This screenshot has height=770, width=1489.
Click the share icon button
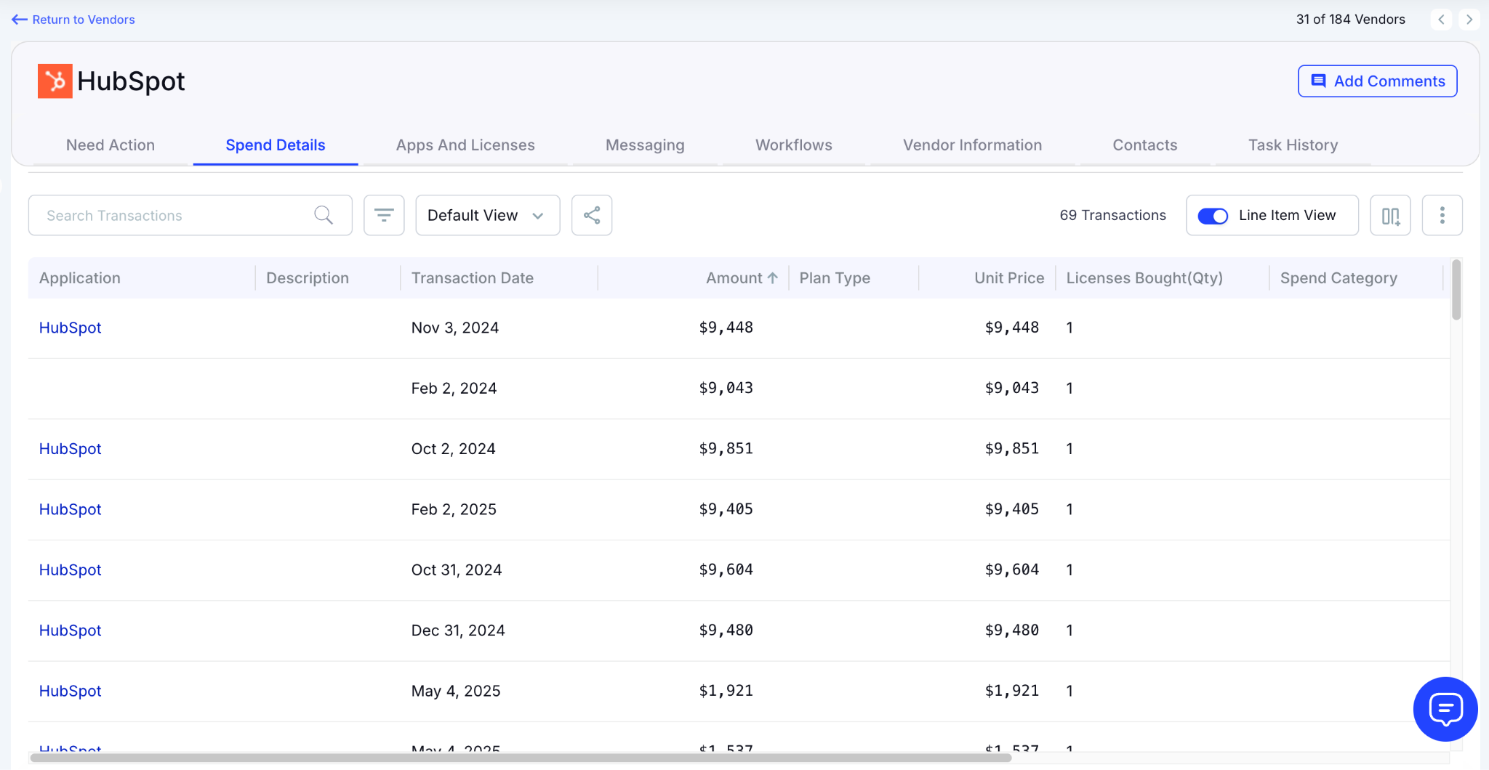[592, 215]
